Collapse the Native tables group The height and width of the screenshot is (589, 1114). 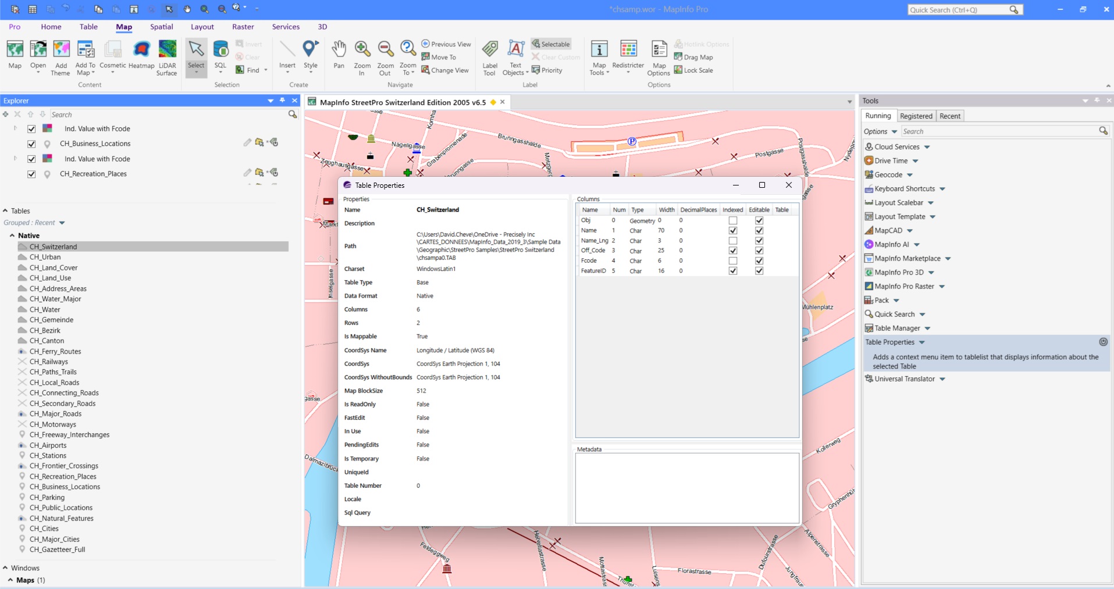click(12, 235)
